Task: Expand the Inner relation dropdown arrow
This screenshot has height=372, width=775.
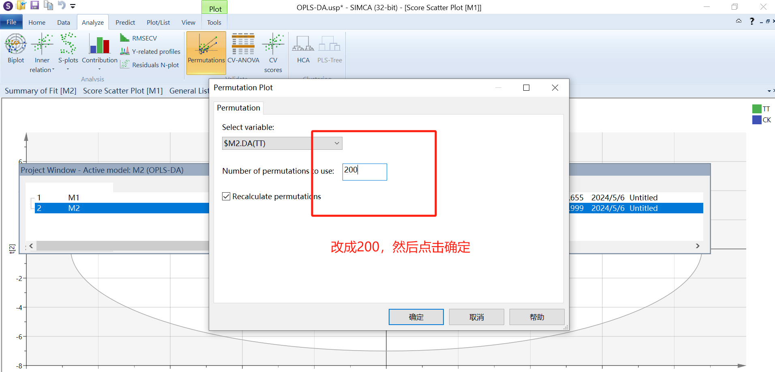Action: tap(53, 70)
